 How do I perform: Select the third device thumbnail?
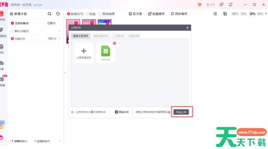(105, 22)
